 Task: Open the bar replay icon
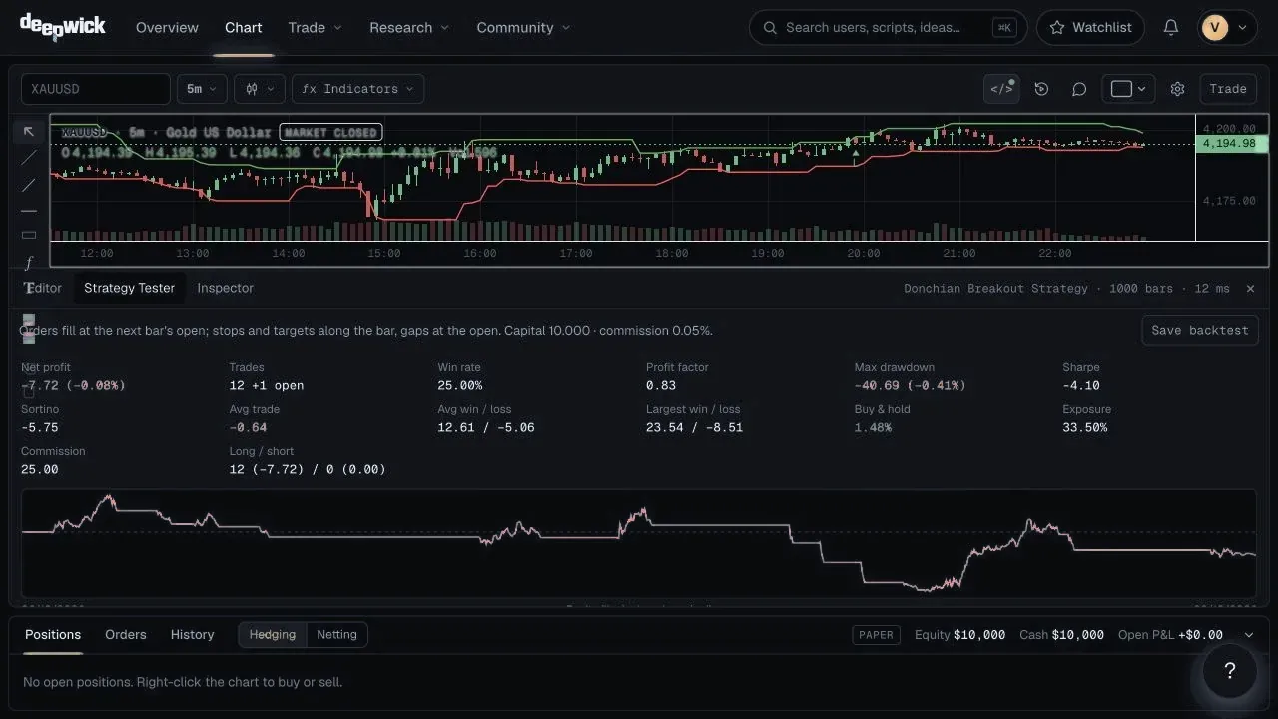pos(1041,89)
